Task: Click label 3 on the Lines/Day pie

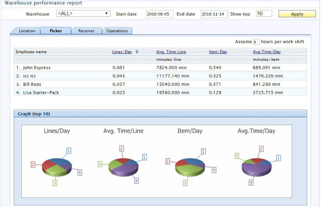Action: tap(55, 183)
